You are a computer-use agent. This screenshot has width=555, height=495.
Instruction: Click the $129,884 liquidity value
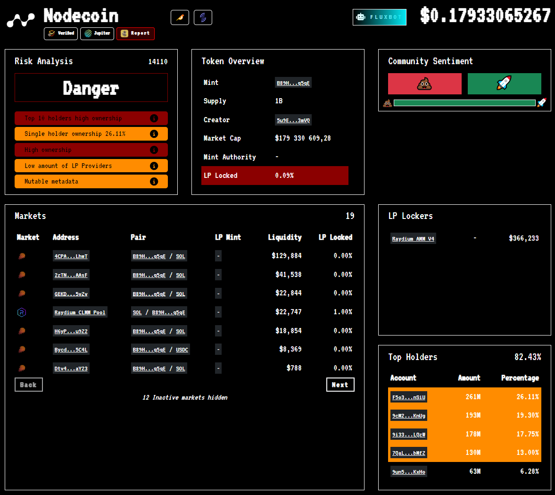pyautogui.click(x=286, y=256)
